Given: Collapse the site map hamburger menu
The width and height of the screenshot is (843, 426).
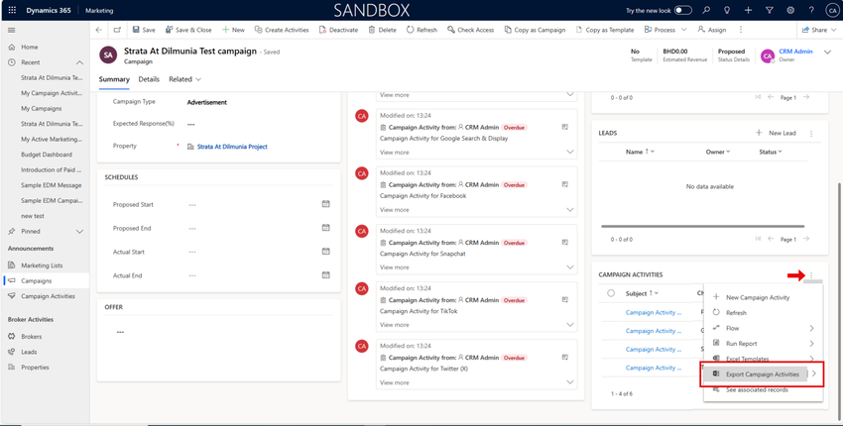Looking at the screenshot, I should point(11,30).
